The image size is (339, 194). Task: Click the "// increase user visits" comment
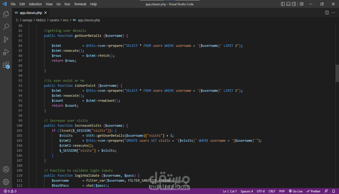click(66, 120)
